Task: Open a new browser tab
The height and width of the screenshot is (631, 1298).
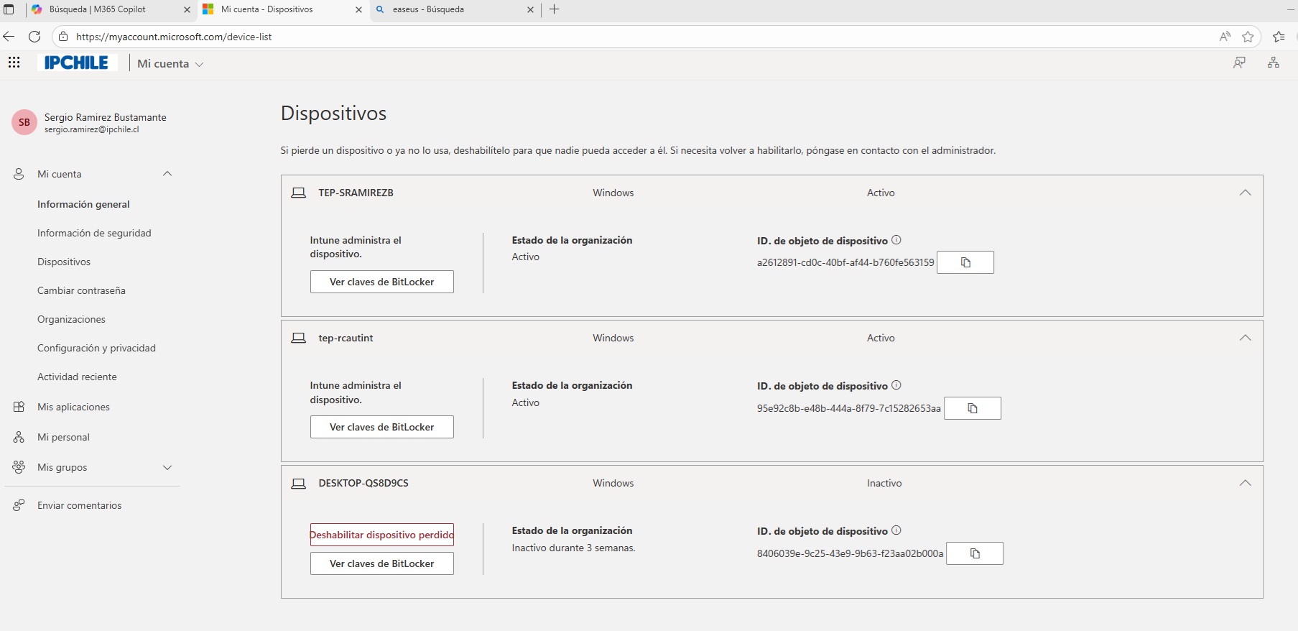Action: coord(554,9)
